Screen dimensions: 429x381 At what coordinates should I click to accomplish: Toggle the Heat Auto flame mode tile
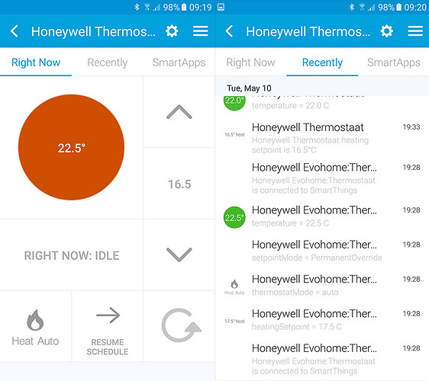(x=36, y=326)
